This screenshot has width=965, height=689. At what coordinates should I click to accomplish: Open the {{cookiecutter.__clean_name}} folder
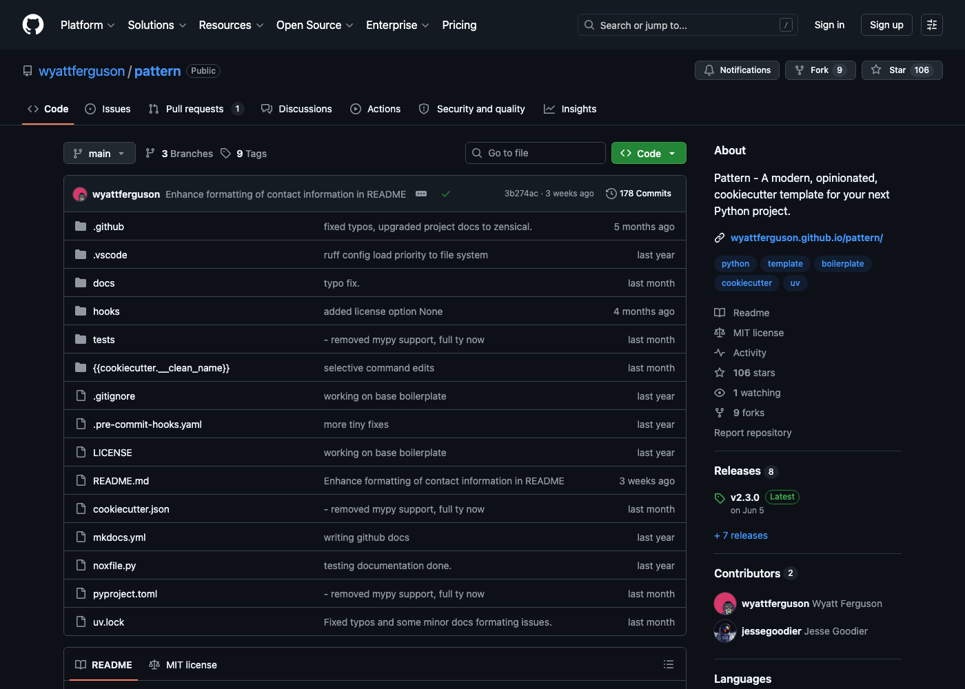click(161, 368)
